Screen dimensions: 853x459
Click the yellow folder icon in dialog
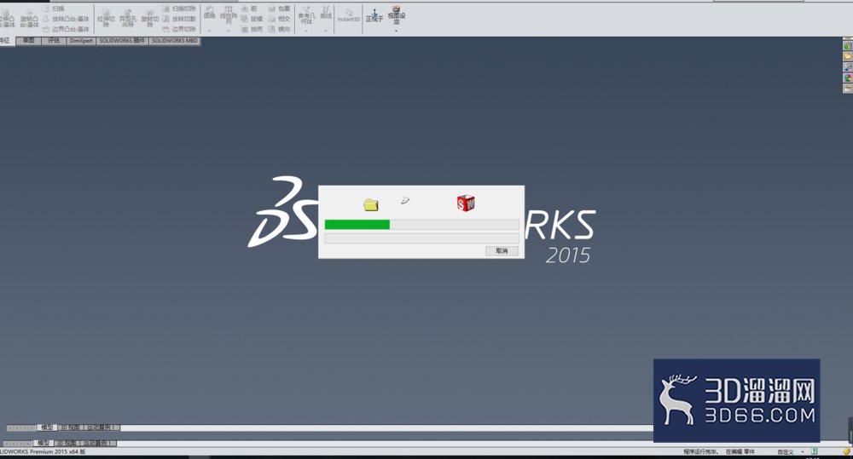371,204
